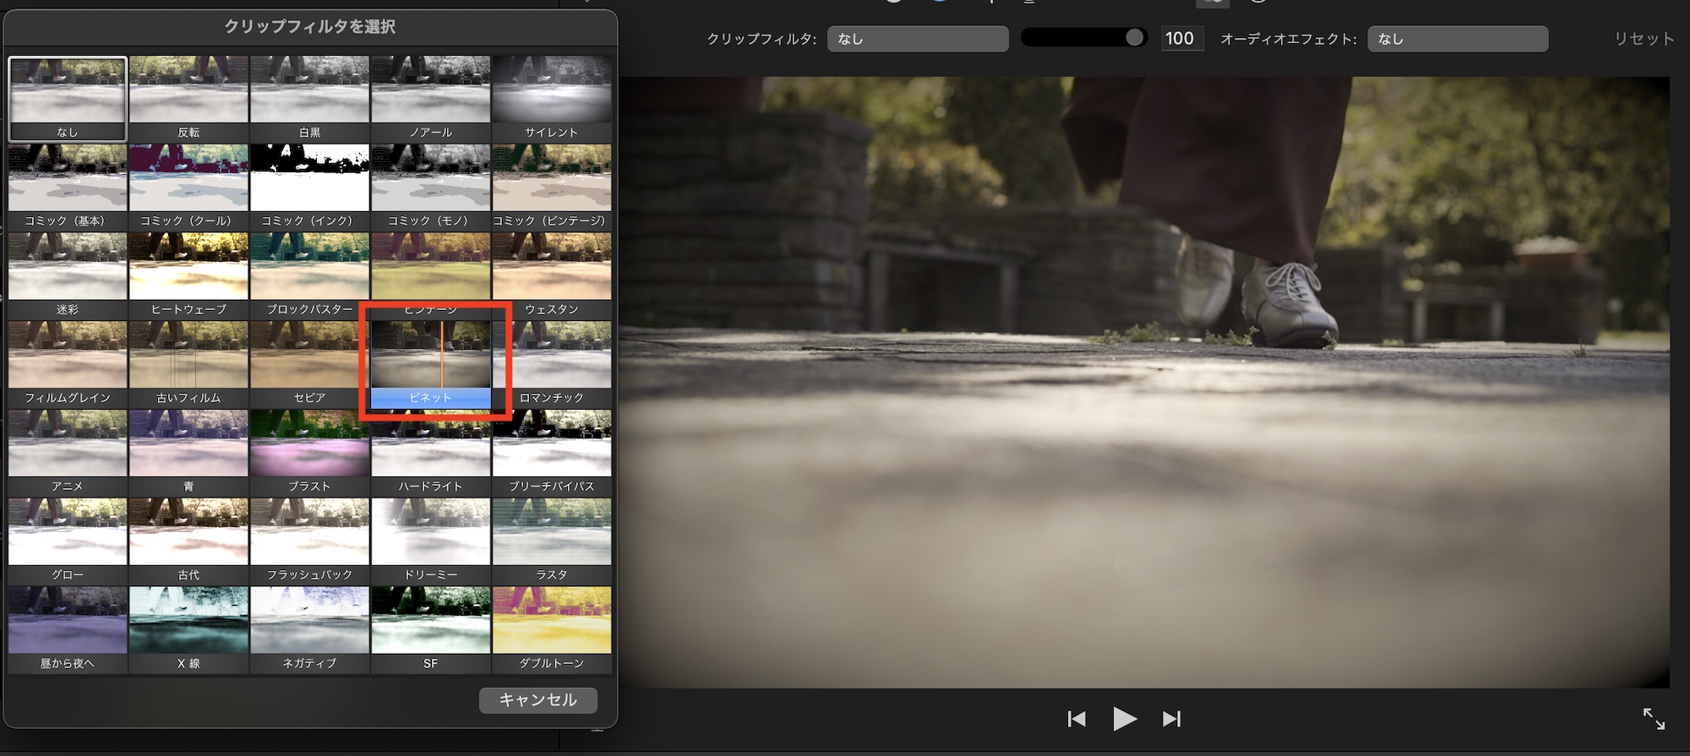Click the clip filter intensity slider

click(x=1084, y=38)
